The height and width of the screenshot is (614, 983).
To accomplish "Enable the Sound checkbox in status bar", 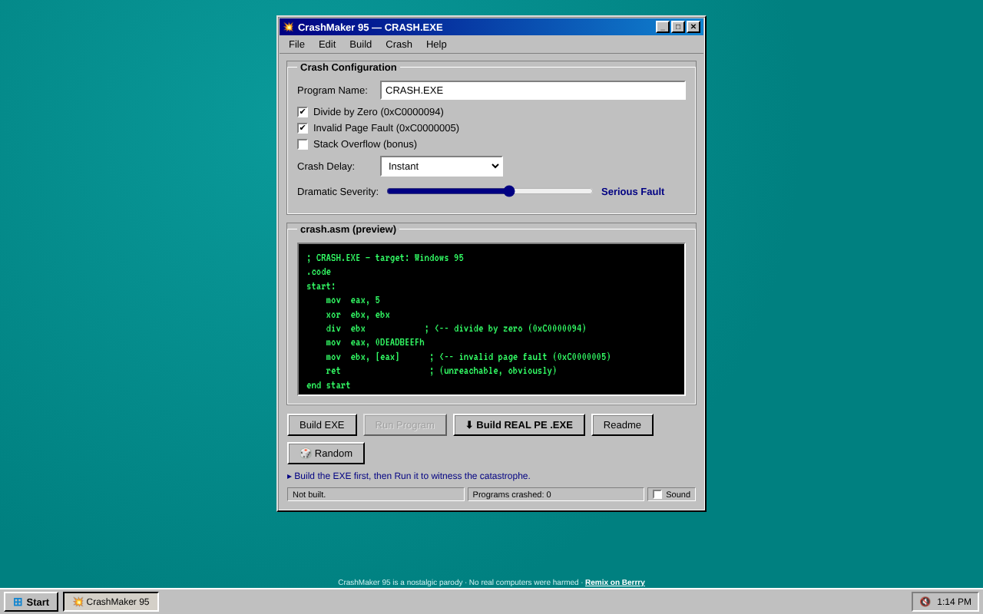I will click(x=657, y=494).
